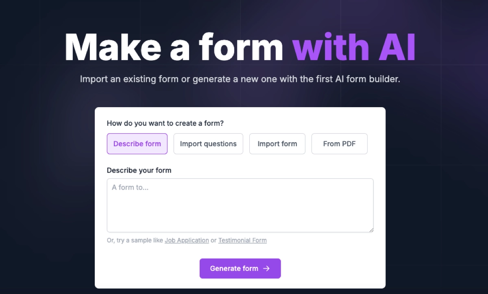
Task: Click the "Import form" method button
Action: pyautogui.click(x=277, y=144)
